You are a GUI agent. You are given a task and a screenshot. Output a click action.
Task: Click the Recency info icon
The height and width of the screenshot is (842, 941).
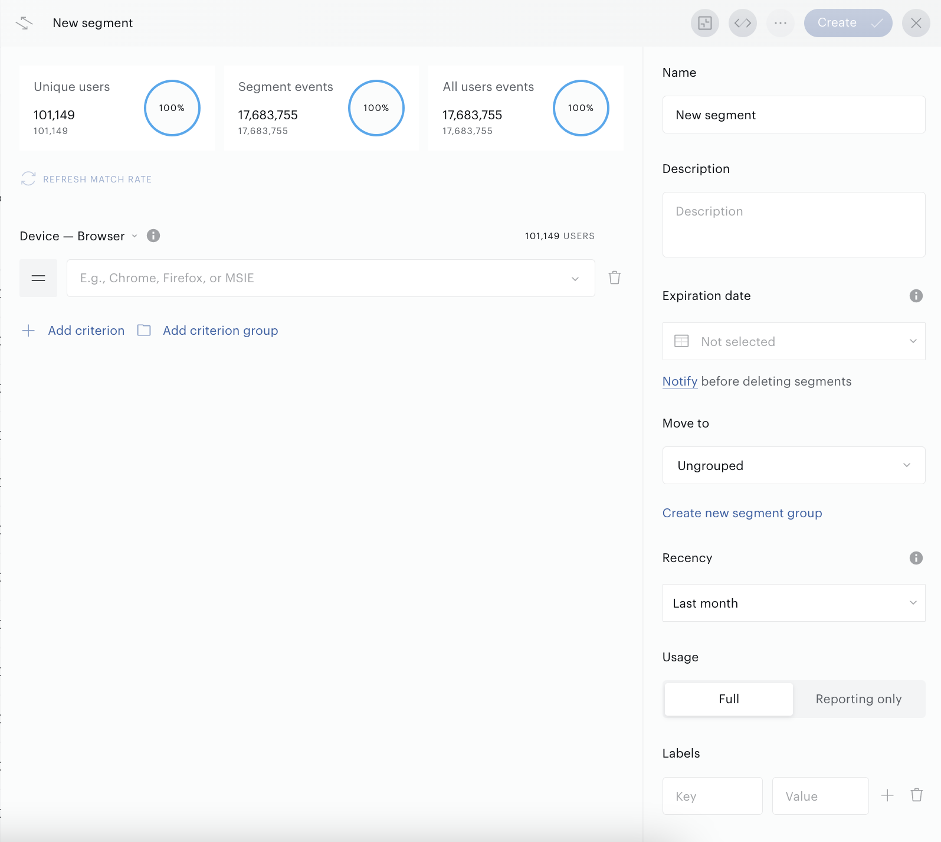(916, 558)
